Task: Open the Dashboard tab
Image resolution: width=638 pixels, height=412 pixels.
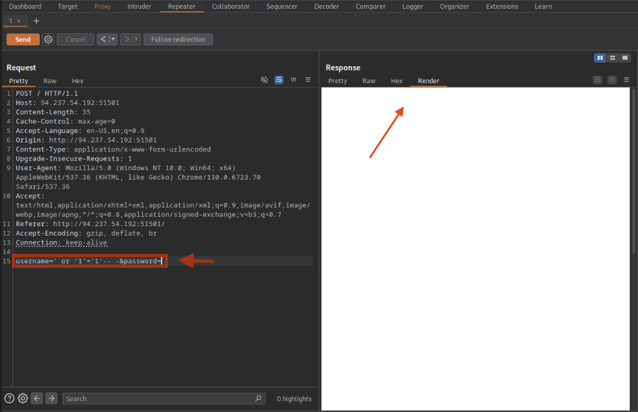Action: click(x=25, y=6)
